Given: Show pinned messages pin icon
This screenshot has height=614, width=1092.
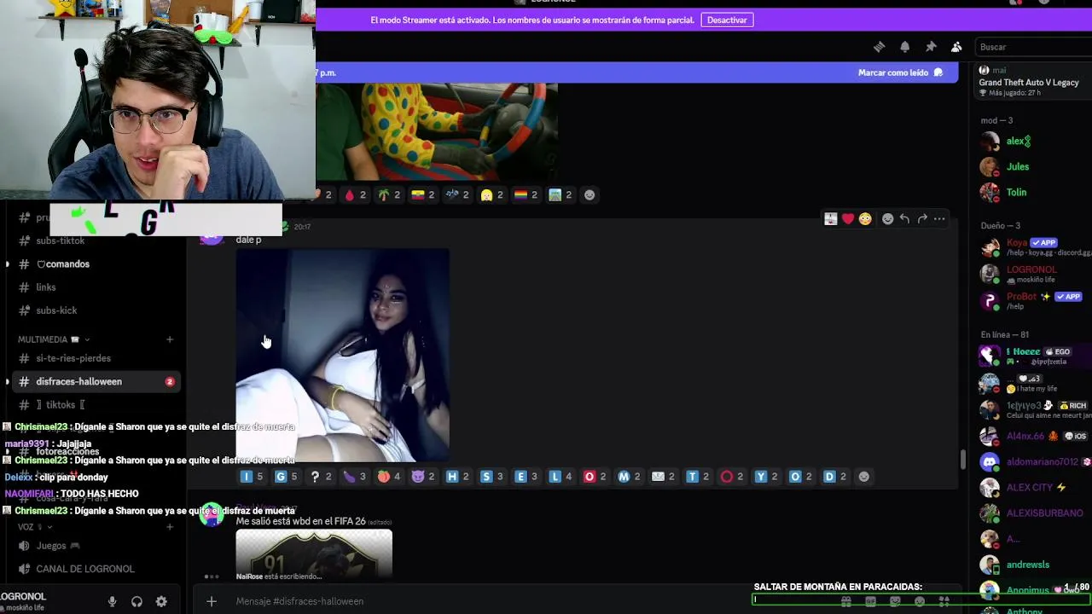Looking at the screenshot, I should (x=931, y=47).
